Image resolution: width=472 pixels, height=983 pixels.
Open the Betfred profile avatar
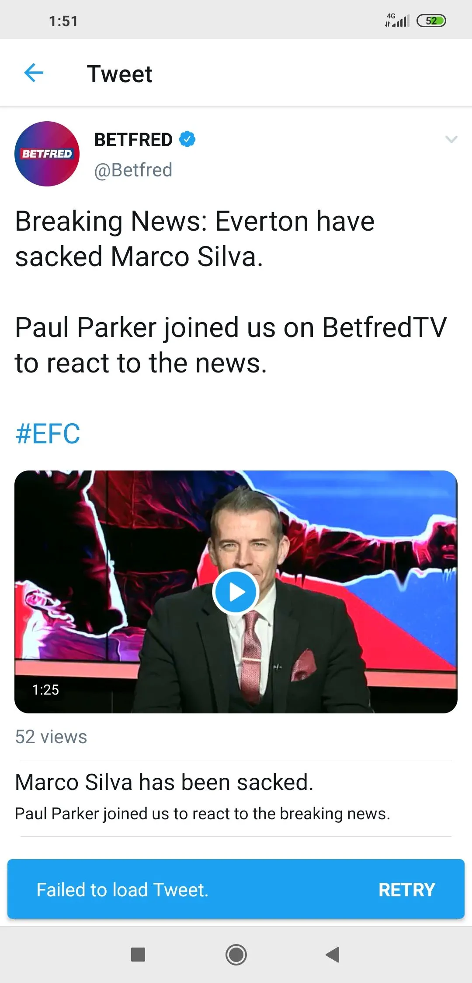(47, 154)
